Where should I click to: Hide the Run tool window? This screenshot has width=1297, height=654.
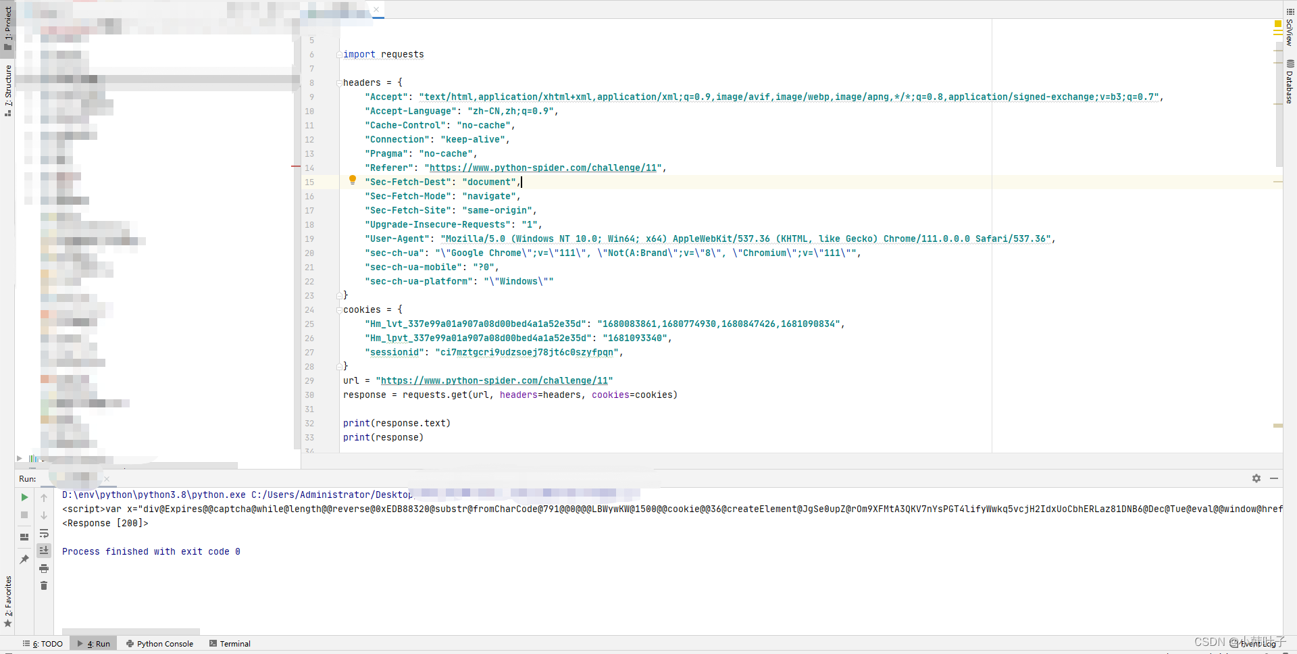coord(1274,478)
